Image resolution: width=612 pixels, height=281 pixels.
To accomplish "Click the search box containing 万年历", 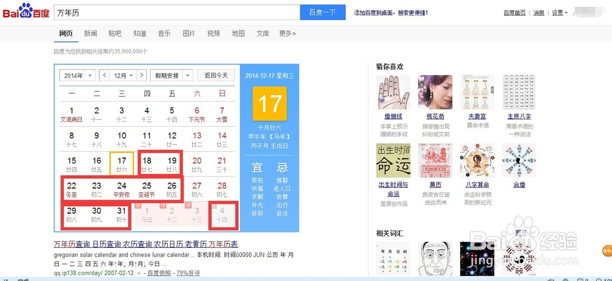I will coord(177,12).
